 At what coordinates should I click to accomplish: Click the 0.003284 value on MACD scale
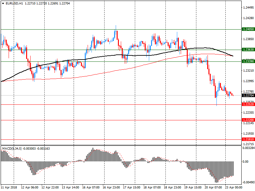(x=248, y=148)
